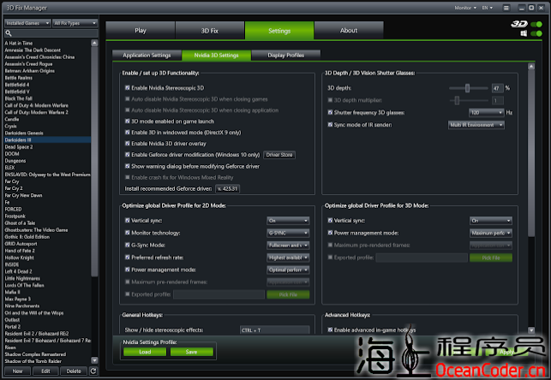Image resolution: width=551 pixels, height=380 pixels.
Task: Uncheck Enable Nvidia Stereoscopic 3D
Action: [128, 87]
